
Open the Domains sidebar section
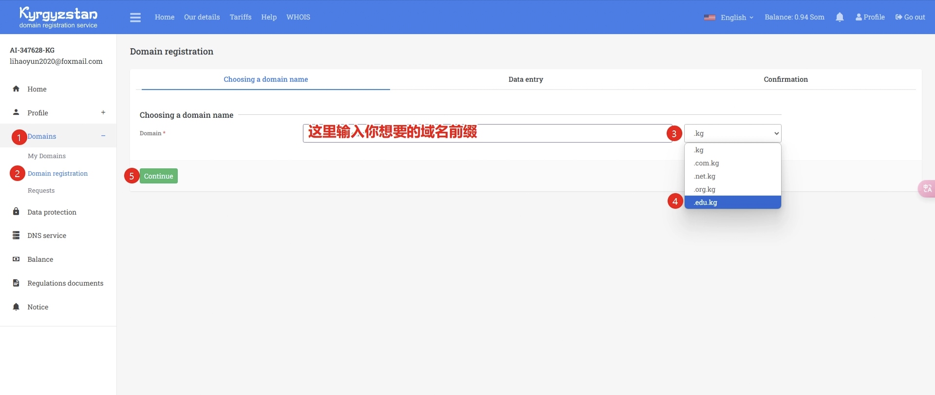coord(42,136)
